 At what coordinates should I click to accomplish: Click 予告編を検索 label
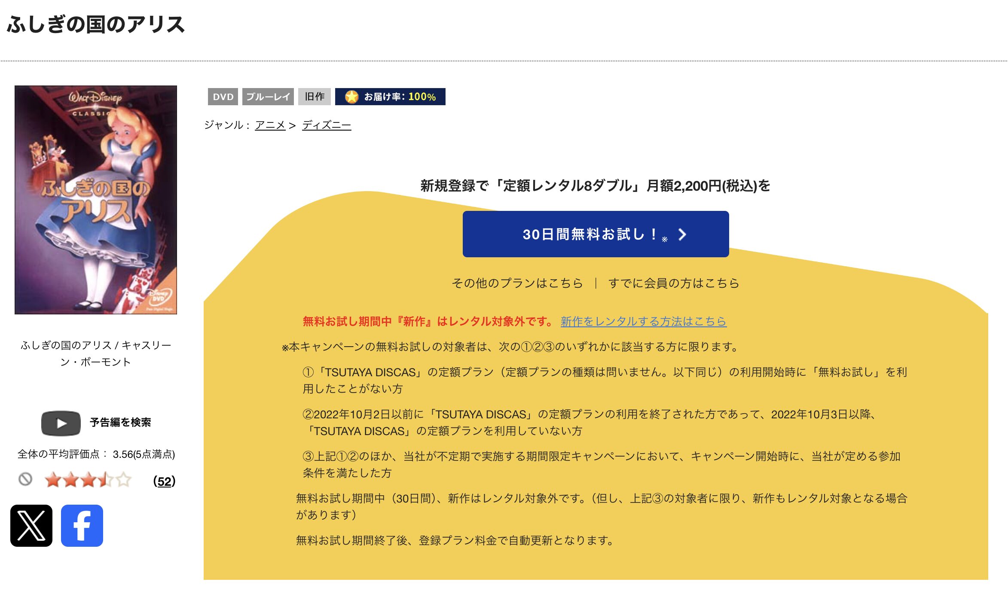point(120,422)
